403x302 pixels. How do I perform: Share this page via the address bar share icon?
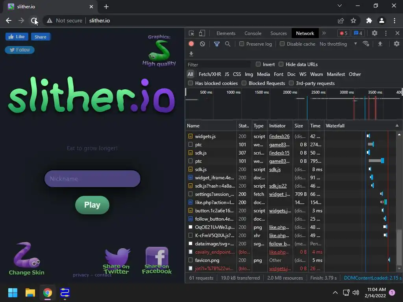tap(341, 20)
